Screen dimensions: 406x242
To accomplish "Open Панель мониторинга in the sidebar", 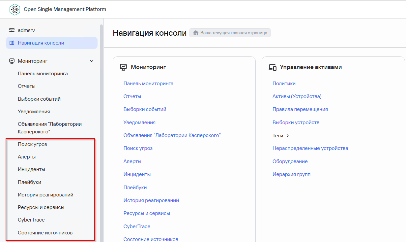I will tap(43, 74).
